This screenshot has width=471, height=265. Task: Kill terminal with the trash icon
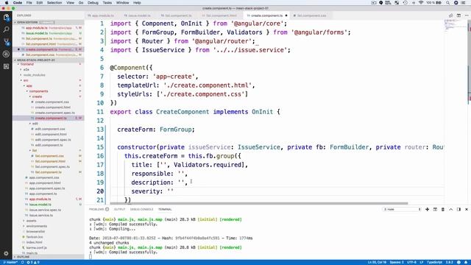pos(443,209)
